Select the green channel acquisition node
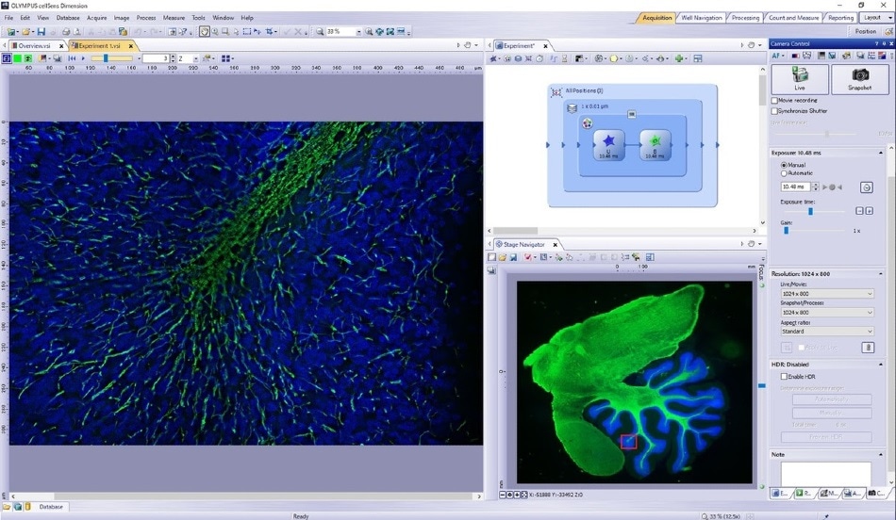896x520 pixels. (655, 144)
